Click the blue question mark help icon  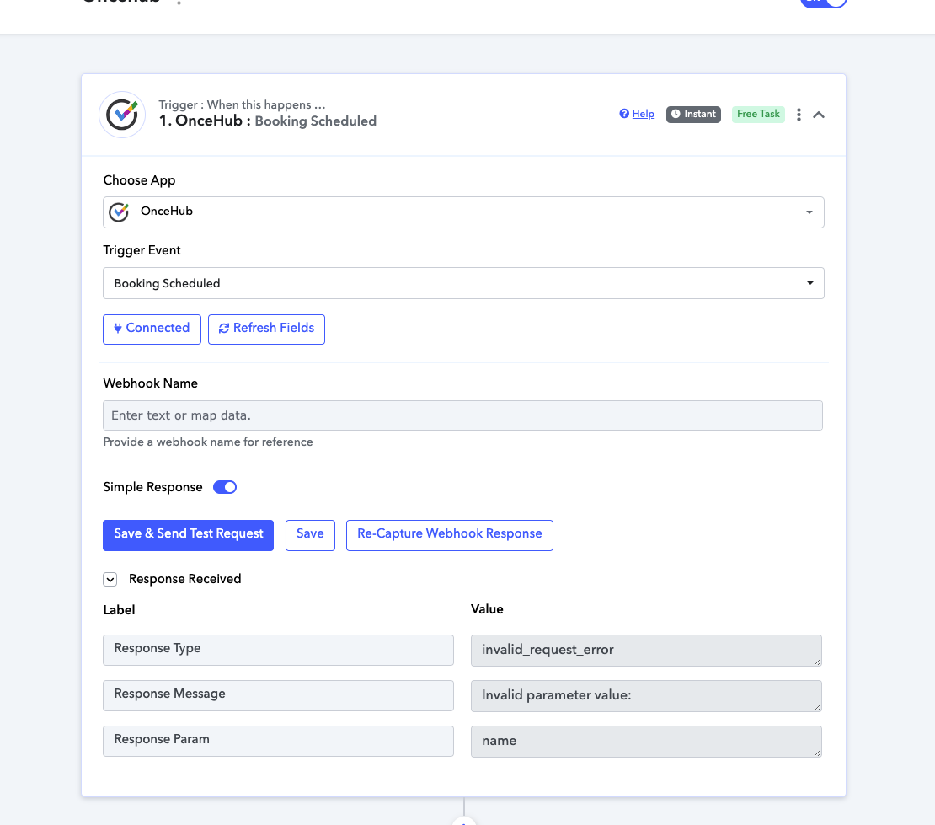[x=623, y=113]
